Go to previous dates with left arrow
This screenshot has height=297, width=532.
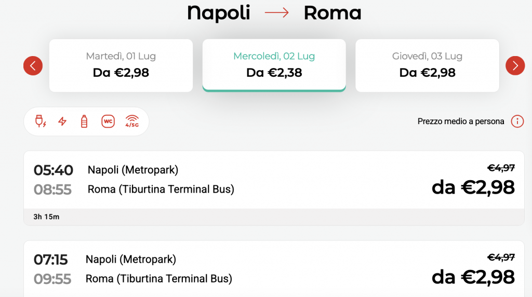point(33,66)
